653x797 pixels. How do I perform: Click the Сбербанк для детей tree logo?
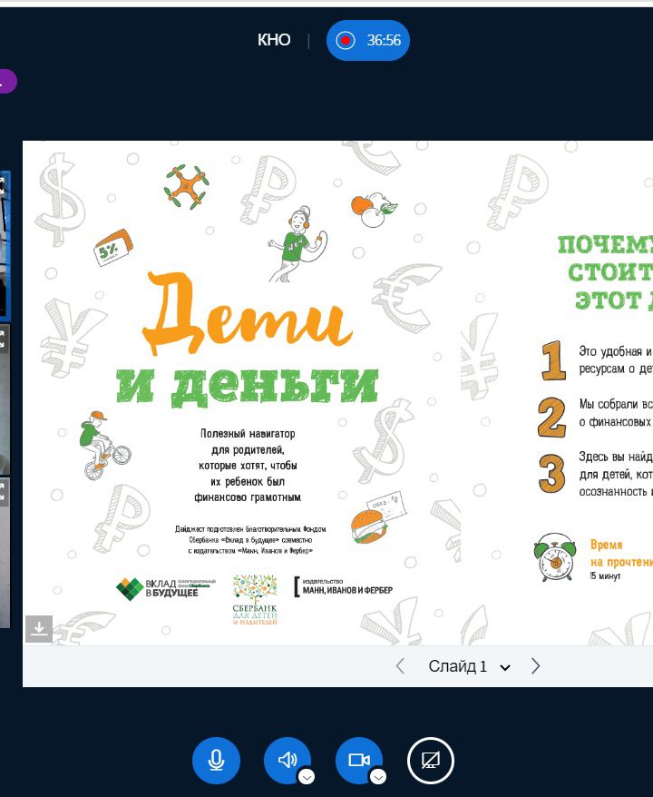[x=255, y=599]
